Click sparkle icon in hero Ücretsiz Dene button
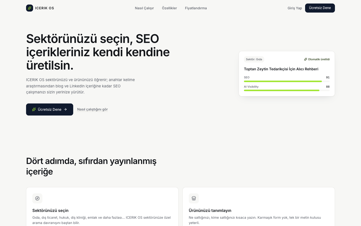This screenshot has width=361, height=226. pyautogui.click(x=34, y=109)
